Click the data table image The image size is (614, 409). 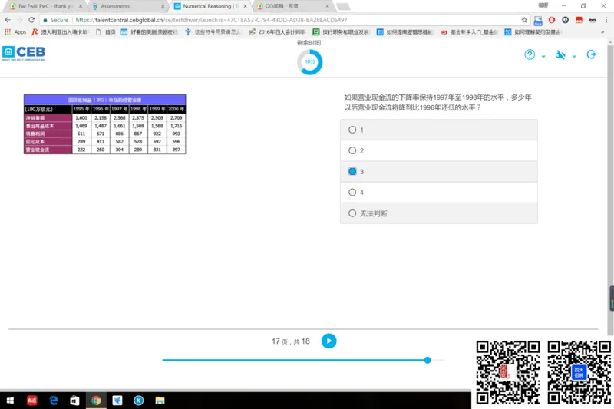[104, 124]
